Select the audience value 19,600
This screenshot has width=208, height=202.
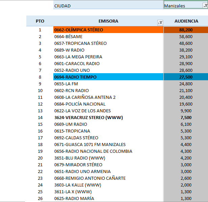(186, 104)
